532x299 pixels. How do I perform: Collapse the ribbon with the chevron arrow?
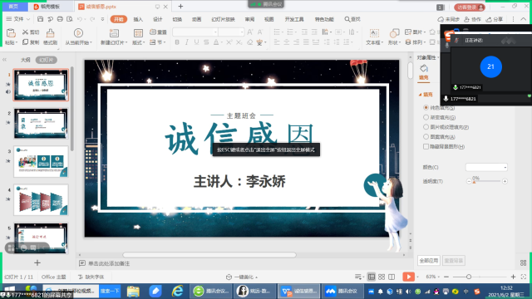click(x=524, y=19)
